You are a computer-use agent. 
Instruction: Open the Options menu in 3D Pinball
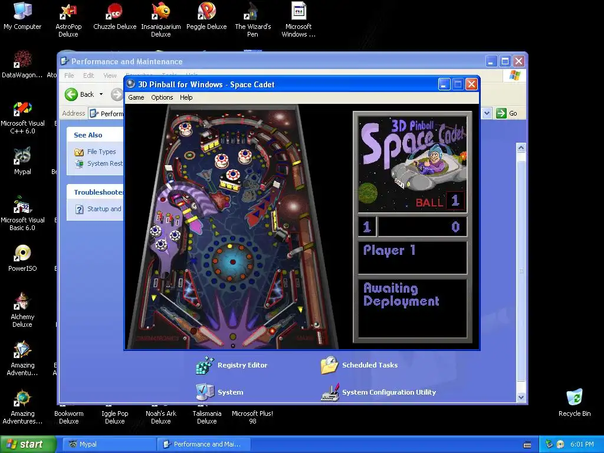(162, 97)
